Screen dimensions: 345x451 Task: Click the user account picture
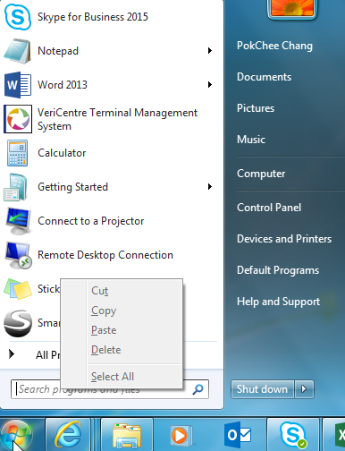coord(292,9)
